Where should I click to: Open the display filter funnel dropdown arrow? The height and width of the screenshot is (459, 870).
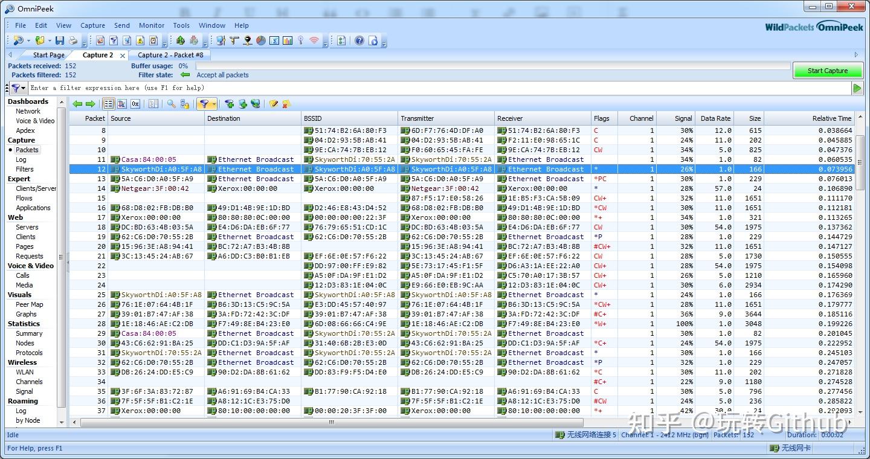[x=214, y=104]
